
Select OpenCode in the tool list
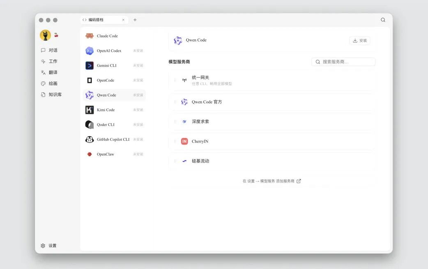point(114,80)
